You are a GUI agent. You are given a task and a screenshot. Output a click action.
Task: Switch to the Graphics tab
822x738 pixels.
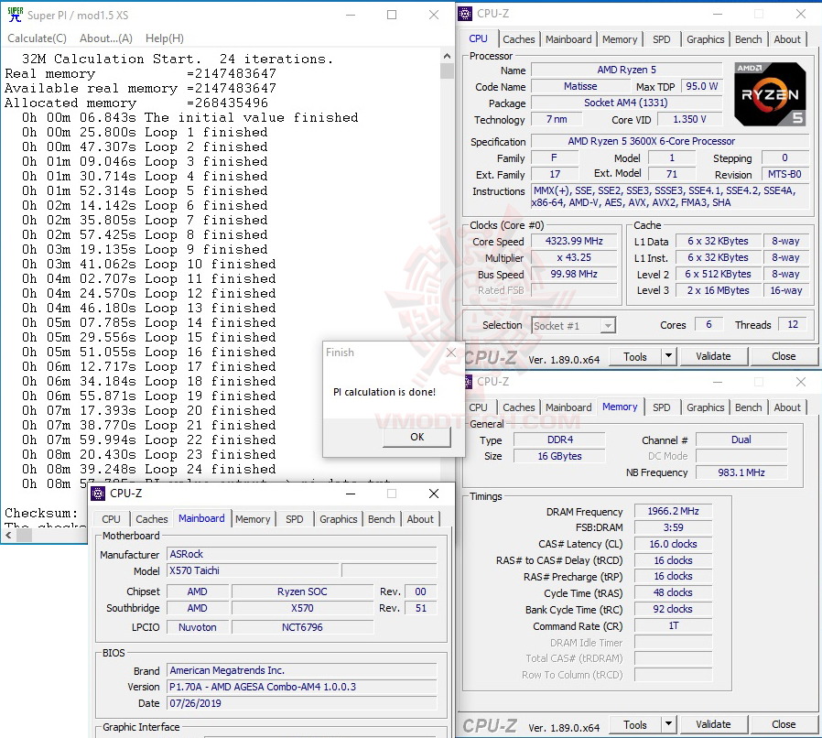705,39
